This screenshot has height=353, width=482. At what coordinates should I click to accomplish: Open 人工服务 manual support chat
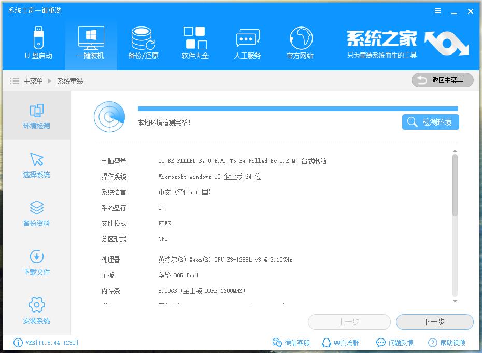[x=247, y=43]
